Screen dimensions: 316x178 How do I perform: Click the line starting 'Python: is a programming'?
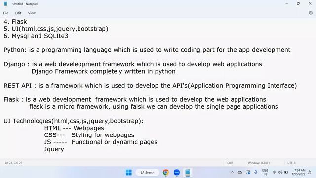pyautogui.click(x=147, y=50)
